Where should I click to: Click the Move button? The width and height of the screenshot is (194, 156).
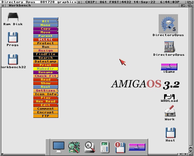46,32
